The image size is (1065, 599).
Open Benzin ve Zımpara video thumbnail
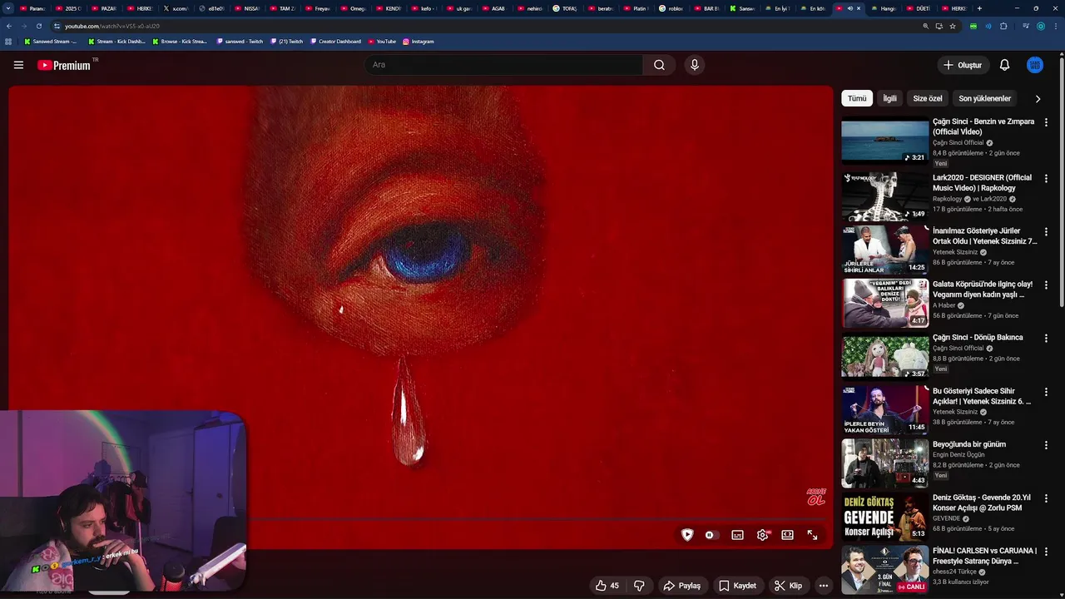point(884,141)
